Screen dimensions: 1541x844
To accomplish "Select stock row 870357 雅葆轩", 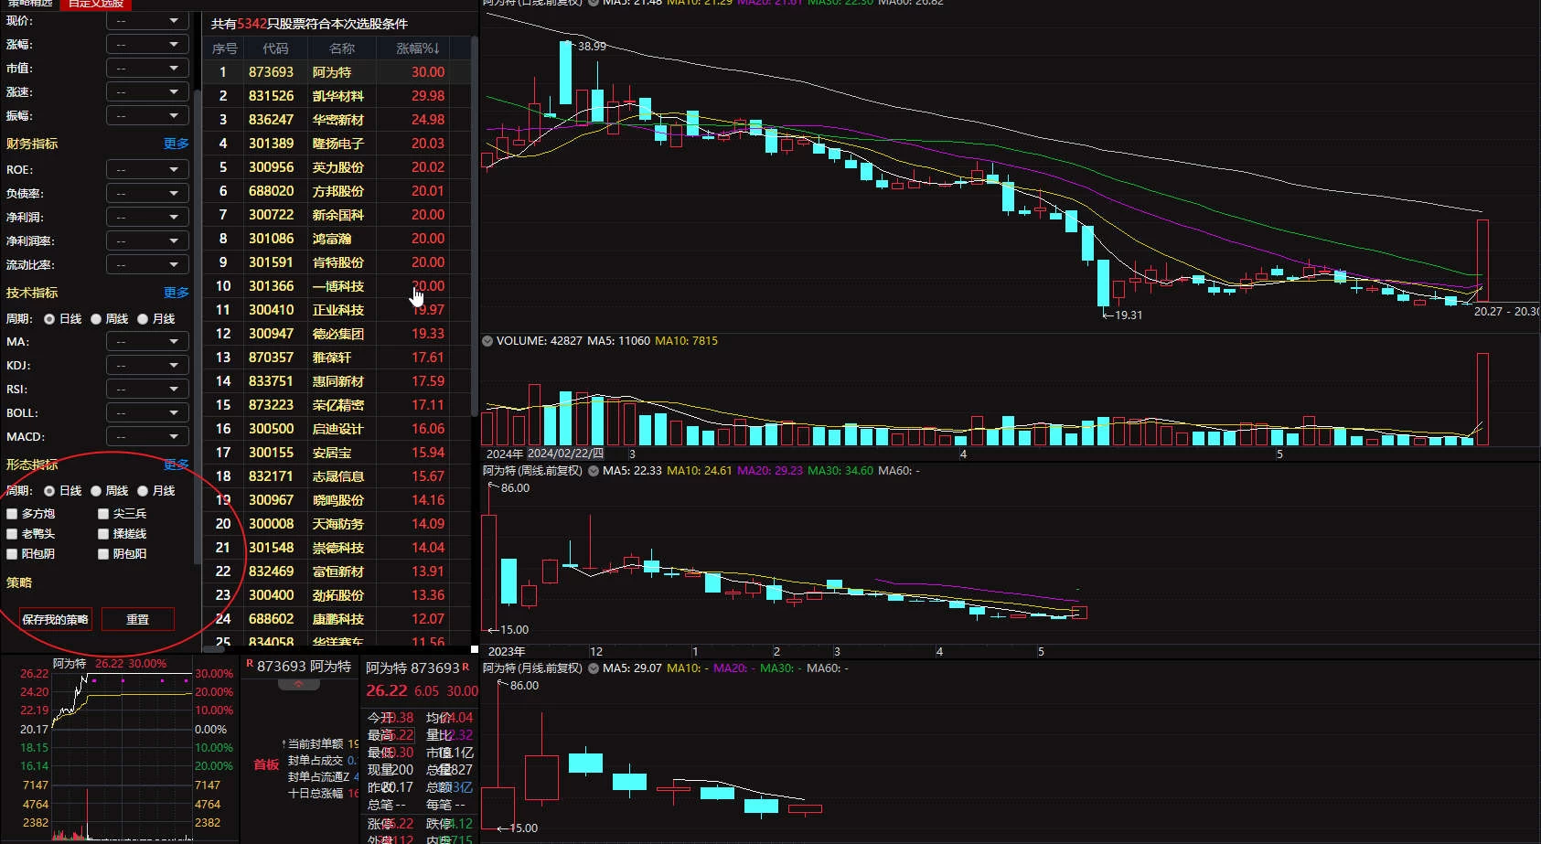I will click(x=338, y=358).
